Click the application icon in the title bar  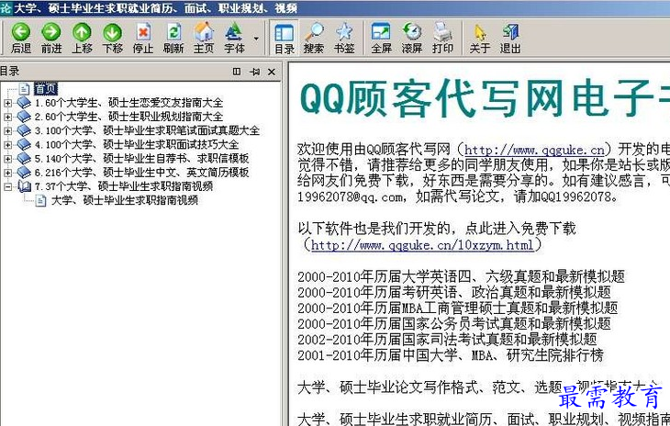[6, 8]
